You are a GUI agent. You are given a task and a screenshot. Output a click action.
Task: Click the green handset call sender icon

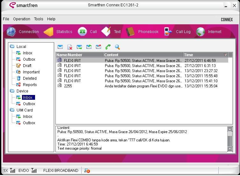click(x=108, y=47)
